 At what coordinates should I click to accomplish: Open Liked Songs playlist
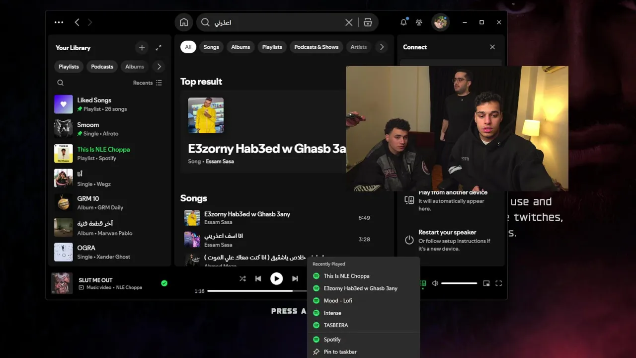[x=109, y=104]
